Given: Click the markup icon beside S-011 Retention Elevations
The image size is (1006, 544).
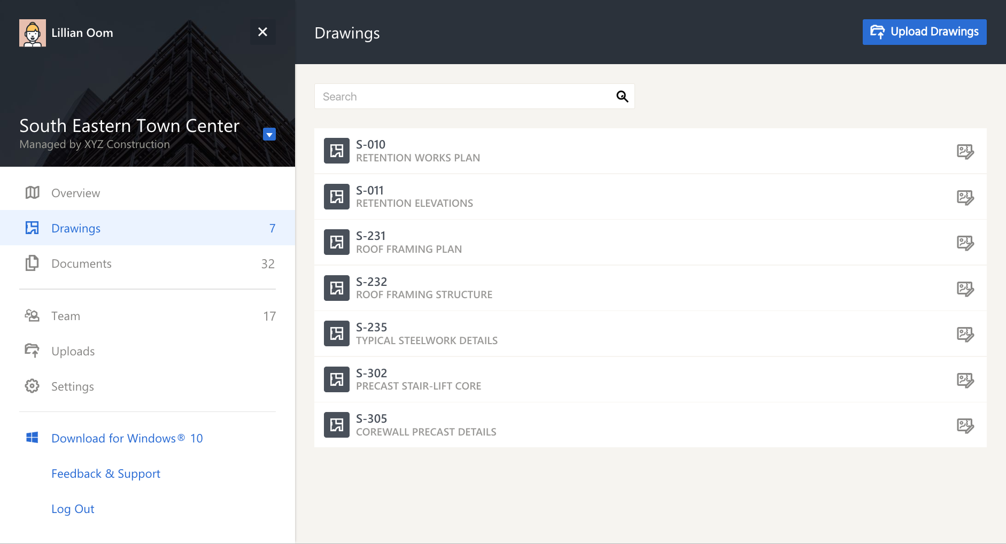Looking at the screenshot, I should click(x=965, y=196).
